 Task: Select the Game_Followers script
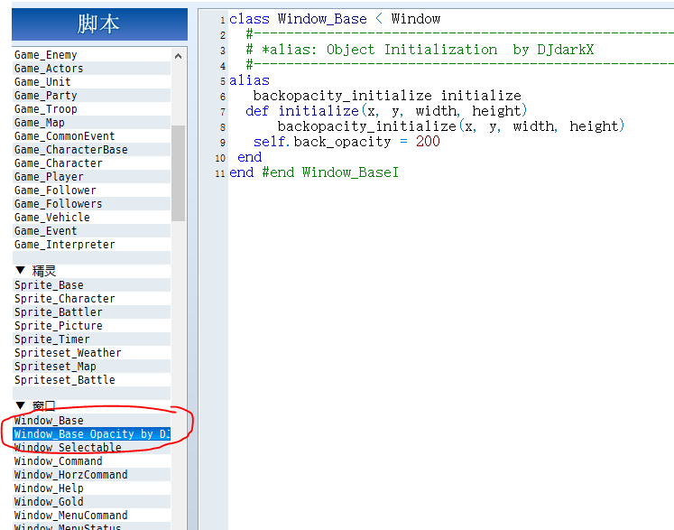pos(91,204)
